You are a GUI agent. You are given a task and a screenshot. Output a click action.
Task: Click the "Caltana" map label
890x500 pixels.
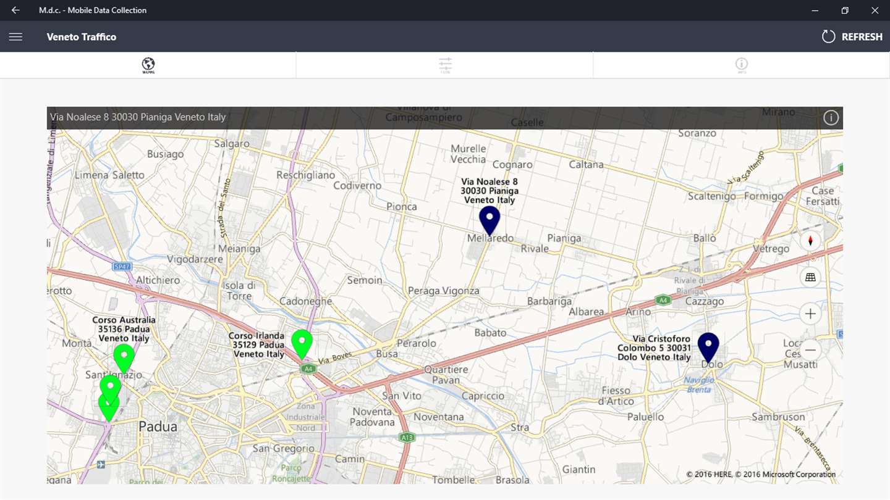pos(586,164)
